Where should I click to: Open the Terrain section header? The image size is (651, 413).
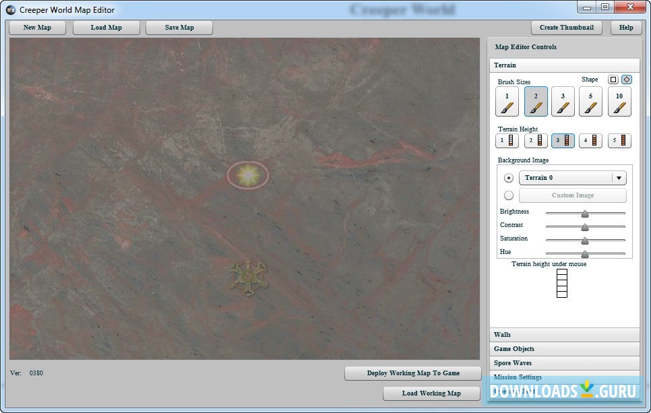click(564, 65)
